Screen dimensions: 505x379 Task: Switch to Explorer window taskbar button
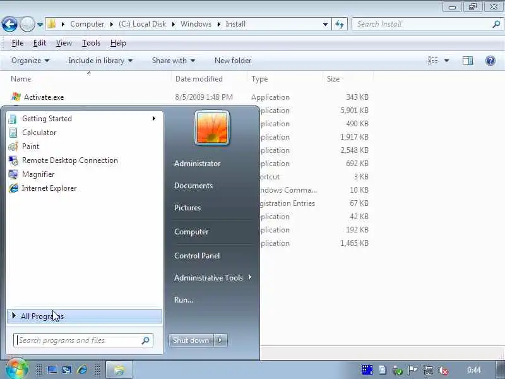point(119,370)
